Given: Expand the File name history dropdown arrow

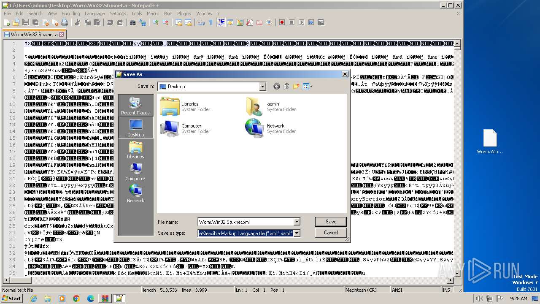Looking at the screenshot, I should 297,222.
